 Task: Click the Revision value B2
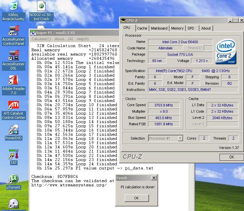click(230, 83)
